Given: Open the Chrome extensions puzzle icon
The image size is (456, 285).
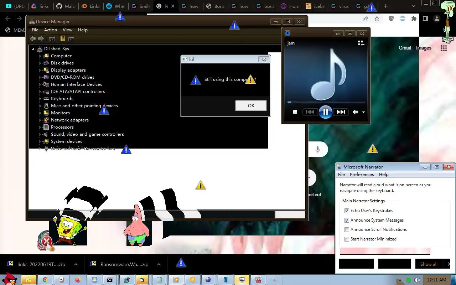Looking at the screenshot, I should click(x=414, y=19).
